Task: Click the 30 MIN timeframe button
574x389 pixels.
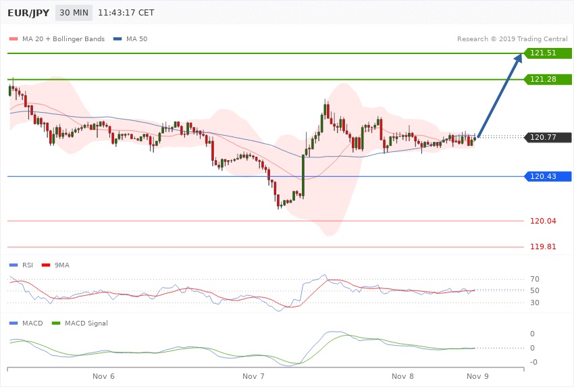Action: tap(74, 13)
